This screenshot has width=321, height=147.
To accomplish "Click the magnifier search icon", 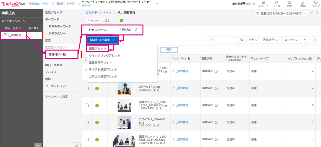I will 242,40.
